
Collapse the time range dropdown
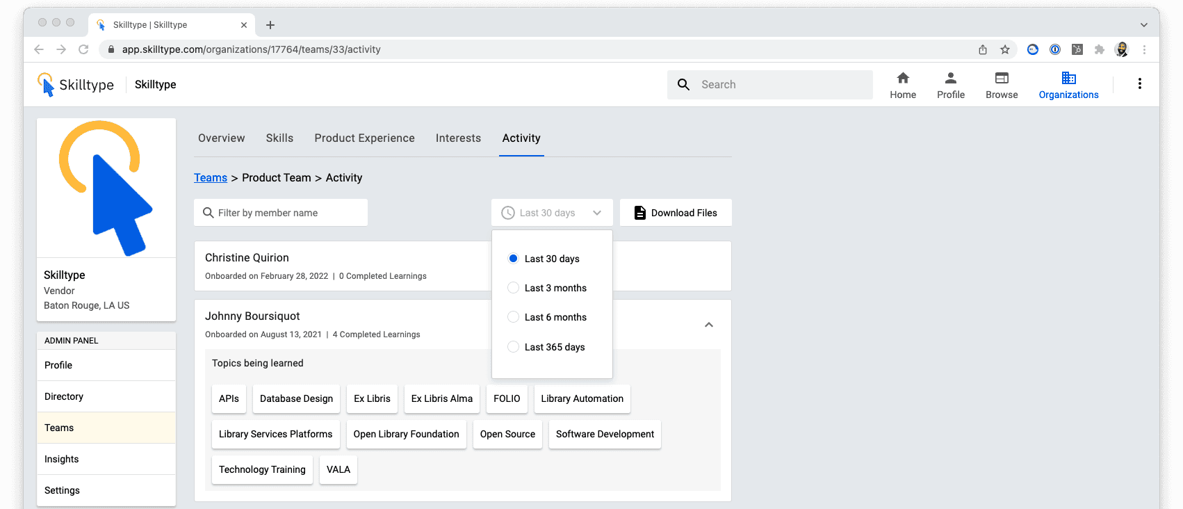[596, 213]
